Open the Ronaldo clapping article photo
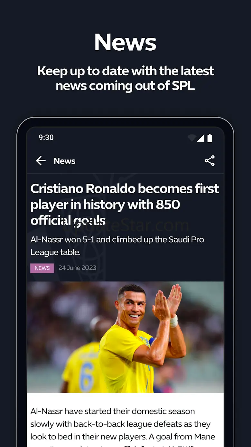 pyautogui.click(x=125, y=337)
